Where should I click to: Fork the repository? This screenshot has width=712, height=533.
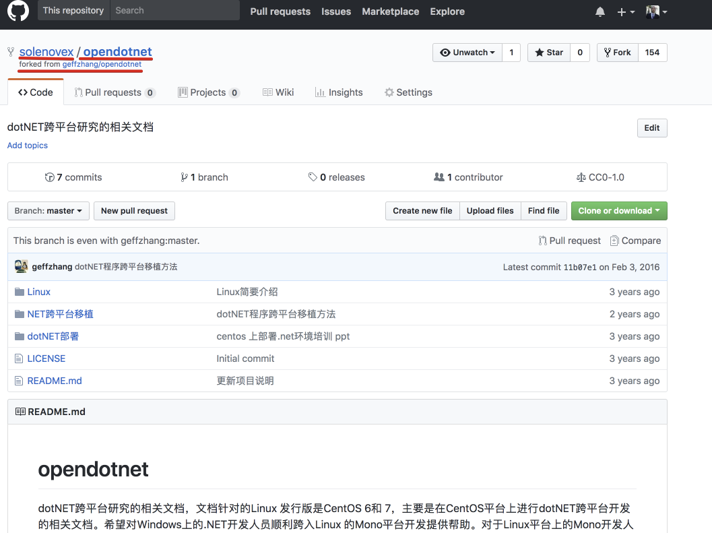click(618, 53)
